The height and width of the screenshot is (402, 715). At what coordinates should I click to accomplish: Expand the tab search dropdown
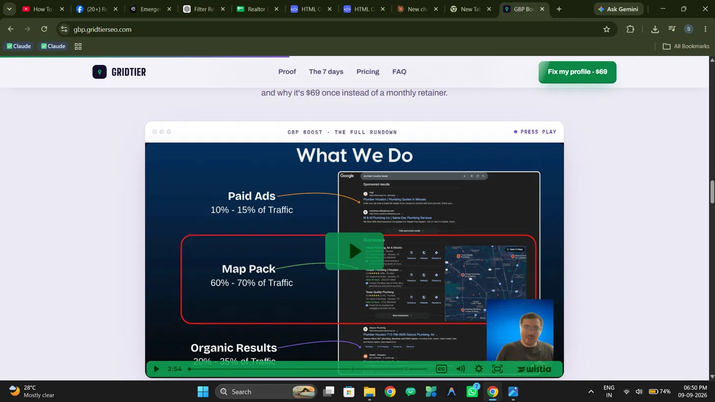click(x=9, y=9)
